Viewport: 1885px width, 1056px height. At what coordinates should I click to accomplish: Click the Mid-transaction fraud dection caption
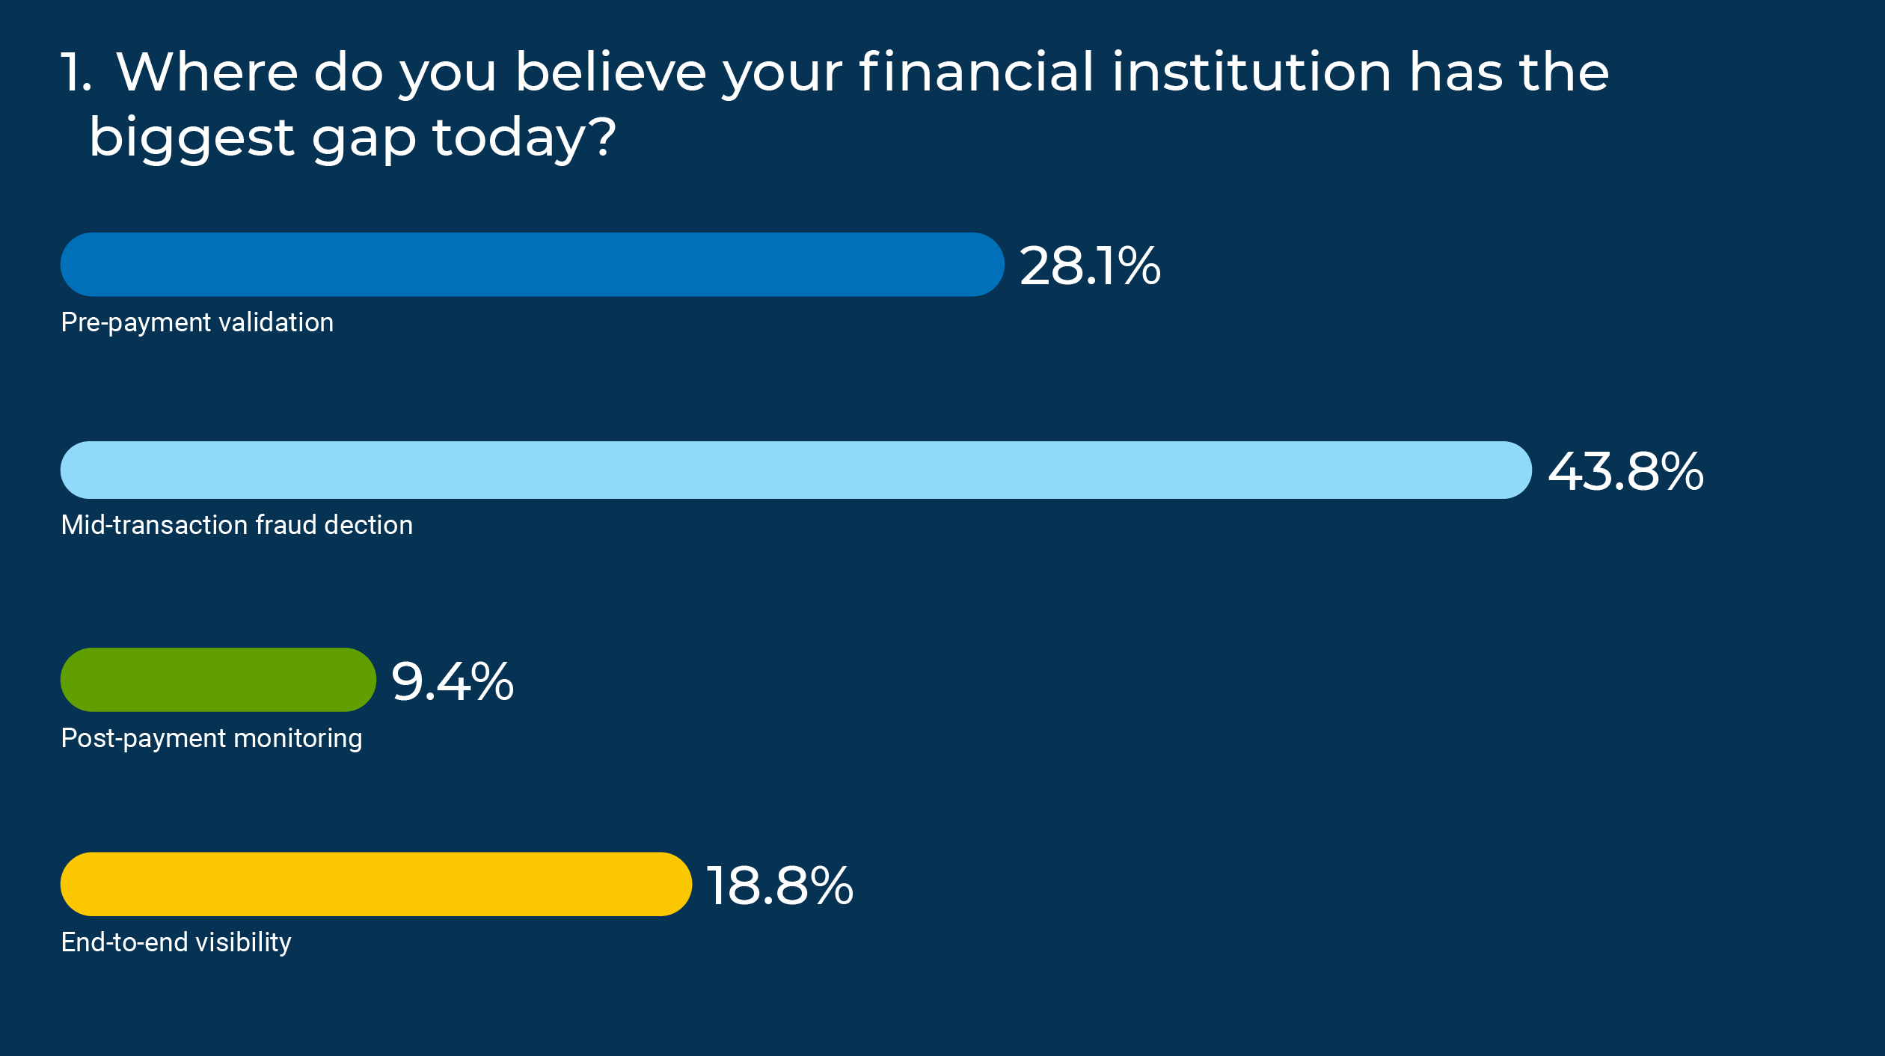click(237, 525)
